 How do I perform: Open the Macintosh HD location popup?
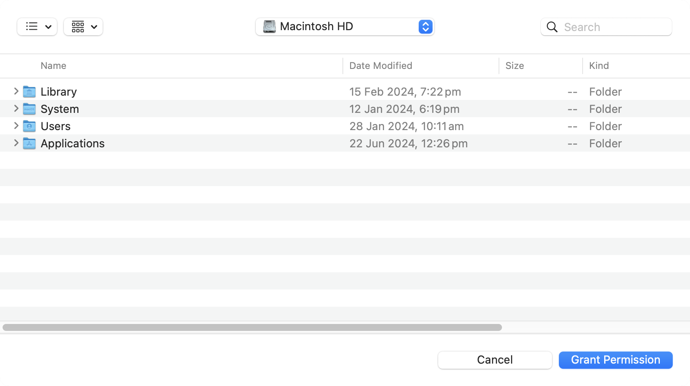pyautogui.click(x=425, y=27)
